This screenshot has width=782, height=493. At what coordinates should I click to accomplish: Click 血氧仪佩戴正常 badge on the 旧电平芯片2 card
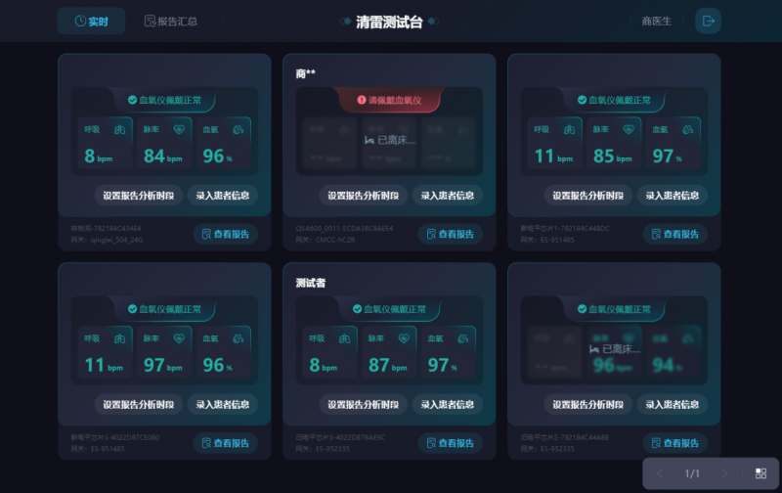click(x=614, y=309)
